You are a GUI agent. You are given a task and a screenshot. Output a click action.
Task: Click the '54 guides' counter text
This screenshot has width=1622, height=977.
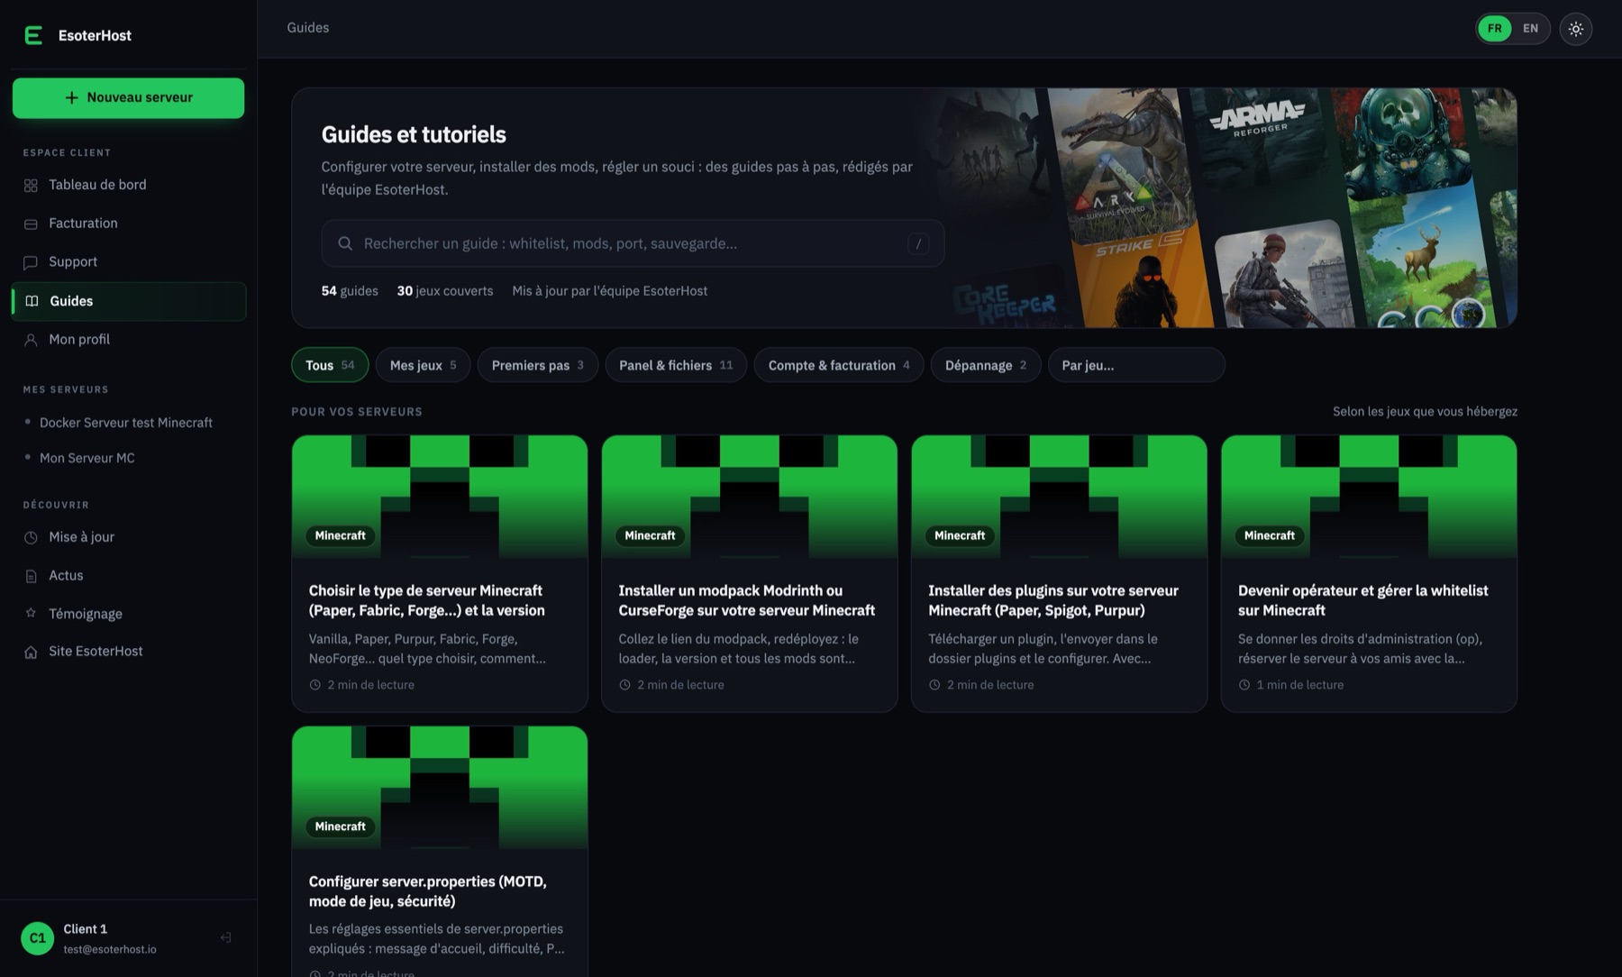pyautogui.click(x=350, y=291)
